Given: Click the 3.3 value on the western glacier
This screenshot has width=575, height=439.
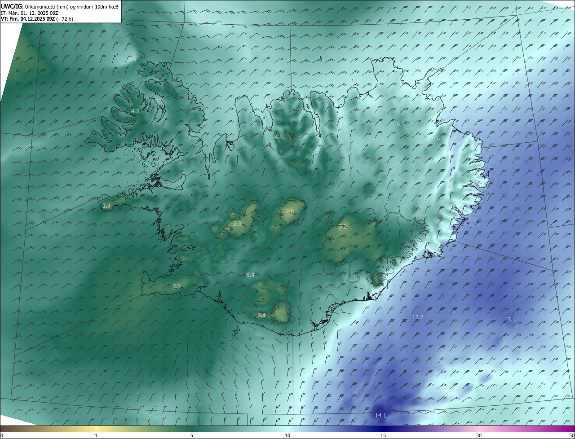Looking at the screenshot, I should click(237, 224).
